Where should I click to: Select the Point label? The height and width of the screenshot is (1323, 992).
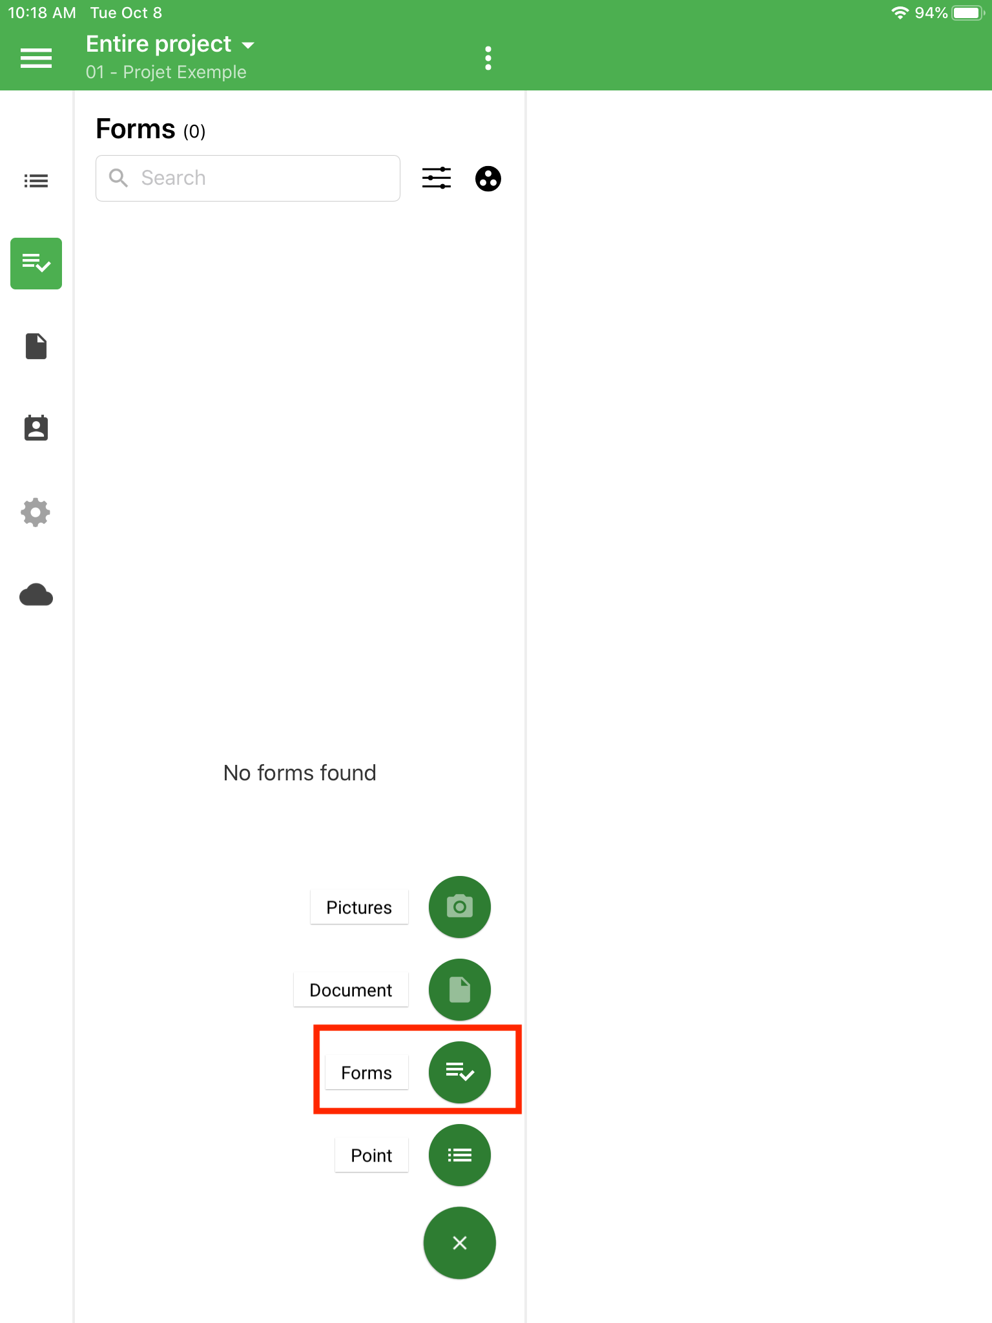371,1155
